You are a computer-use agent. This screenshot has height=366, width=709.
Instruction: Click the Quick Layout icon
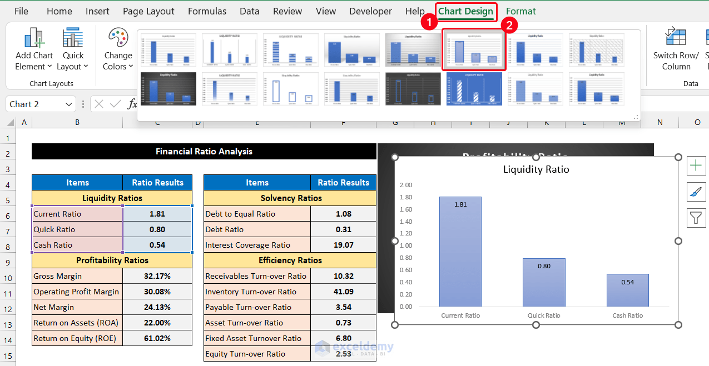pos(72,39)
